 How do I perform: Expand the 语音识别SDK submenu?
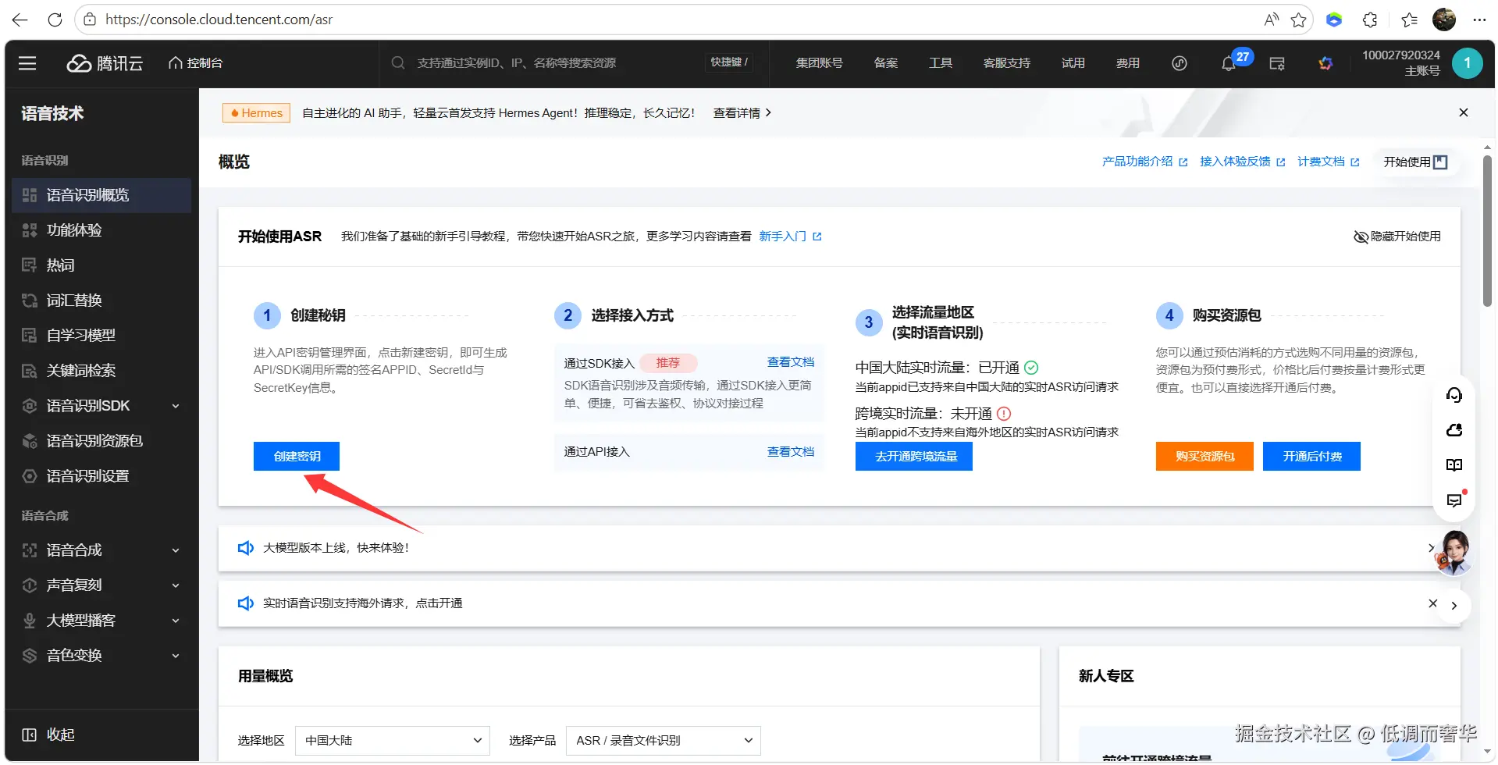[176, 406]
